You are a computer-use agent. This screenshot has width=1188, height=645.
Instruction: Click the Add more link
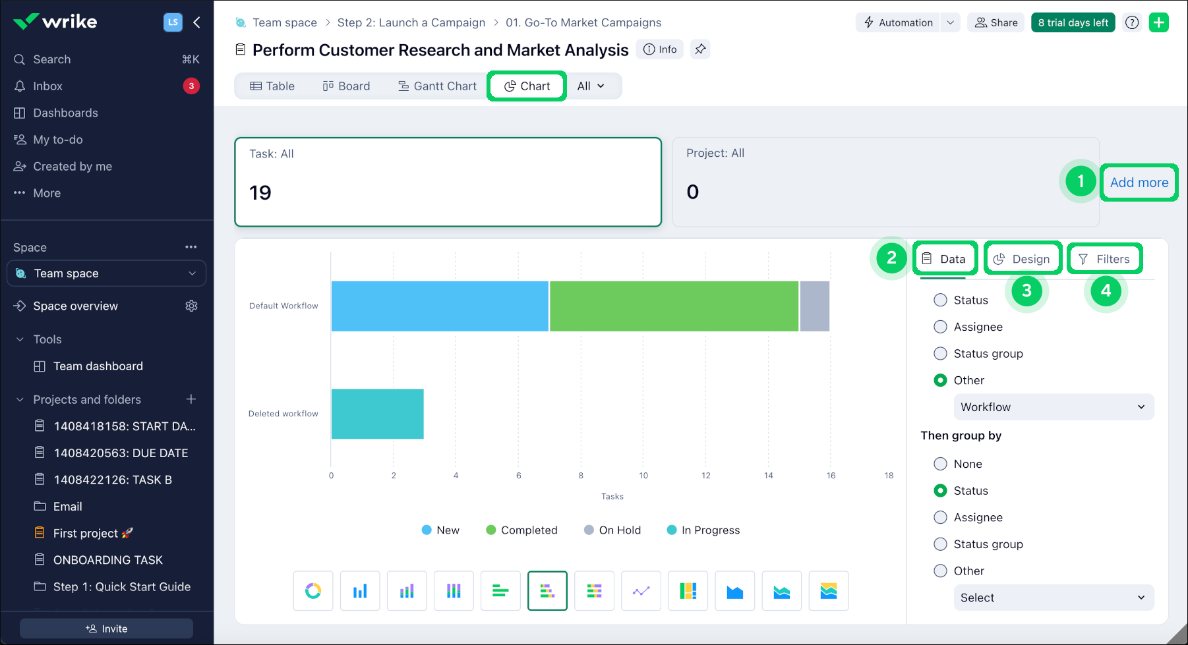coord(1139,182)
